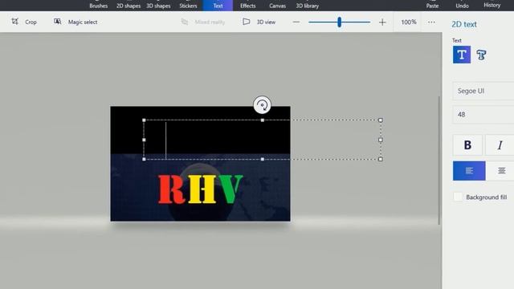Select the 2D text T icon

462,55
